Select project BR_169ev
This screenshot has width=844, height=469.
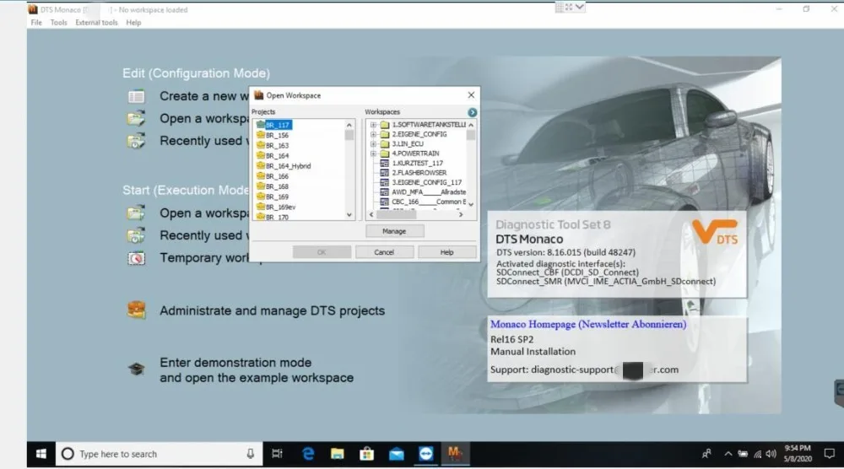[280, 207]
